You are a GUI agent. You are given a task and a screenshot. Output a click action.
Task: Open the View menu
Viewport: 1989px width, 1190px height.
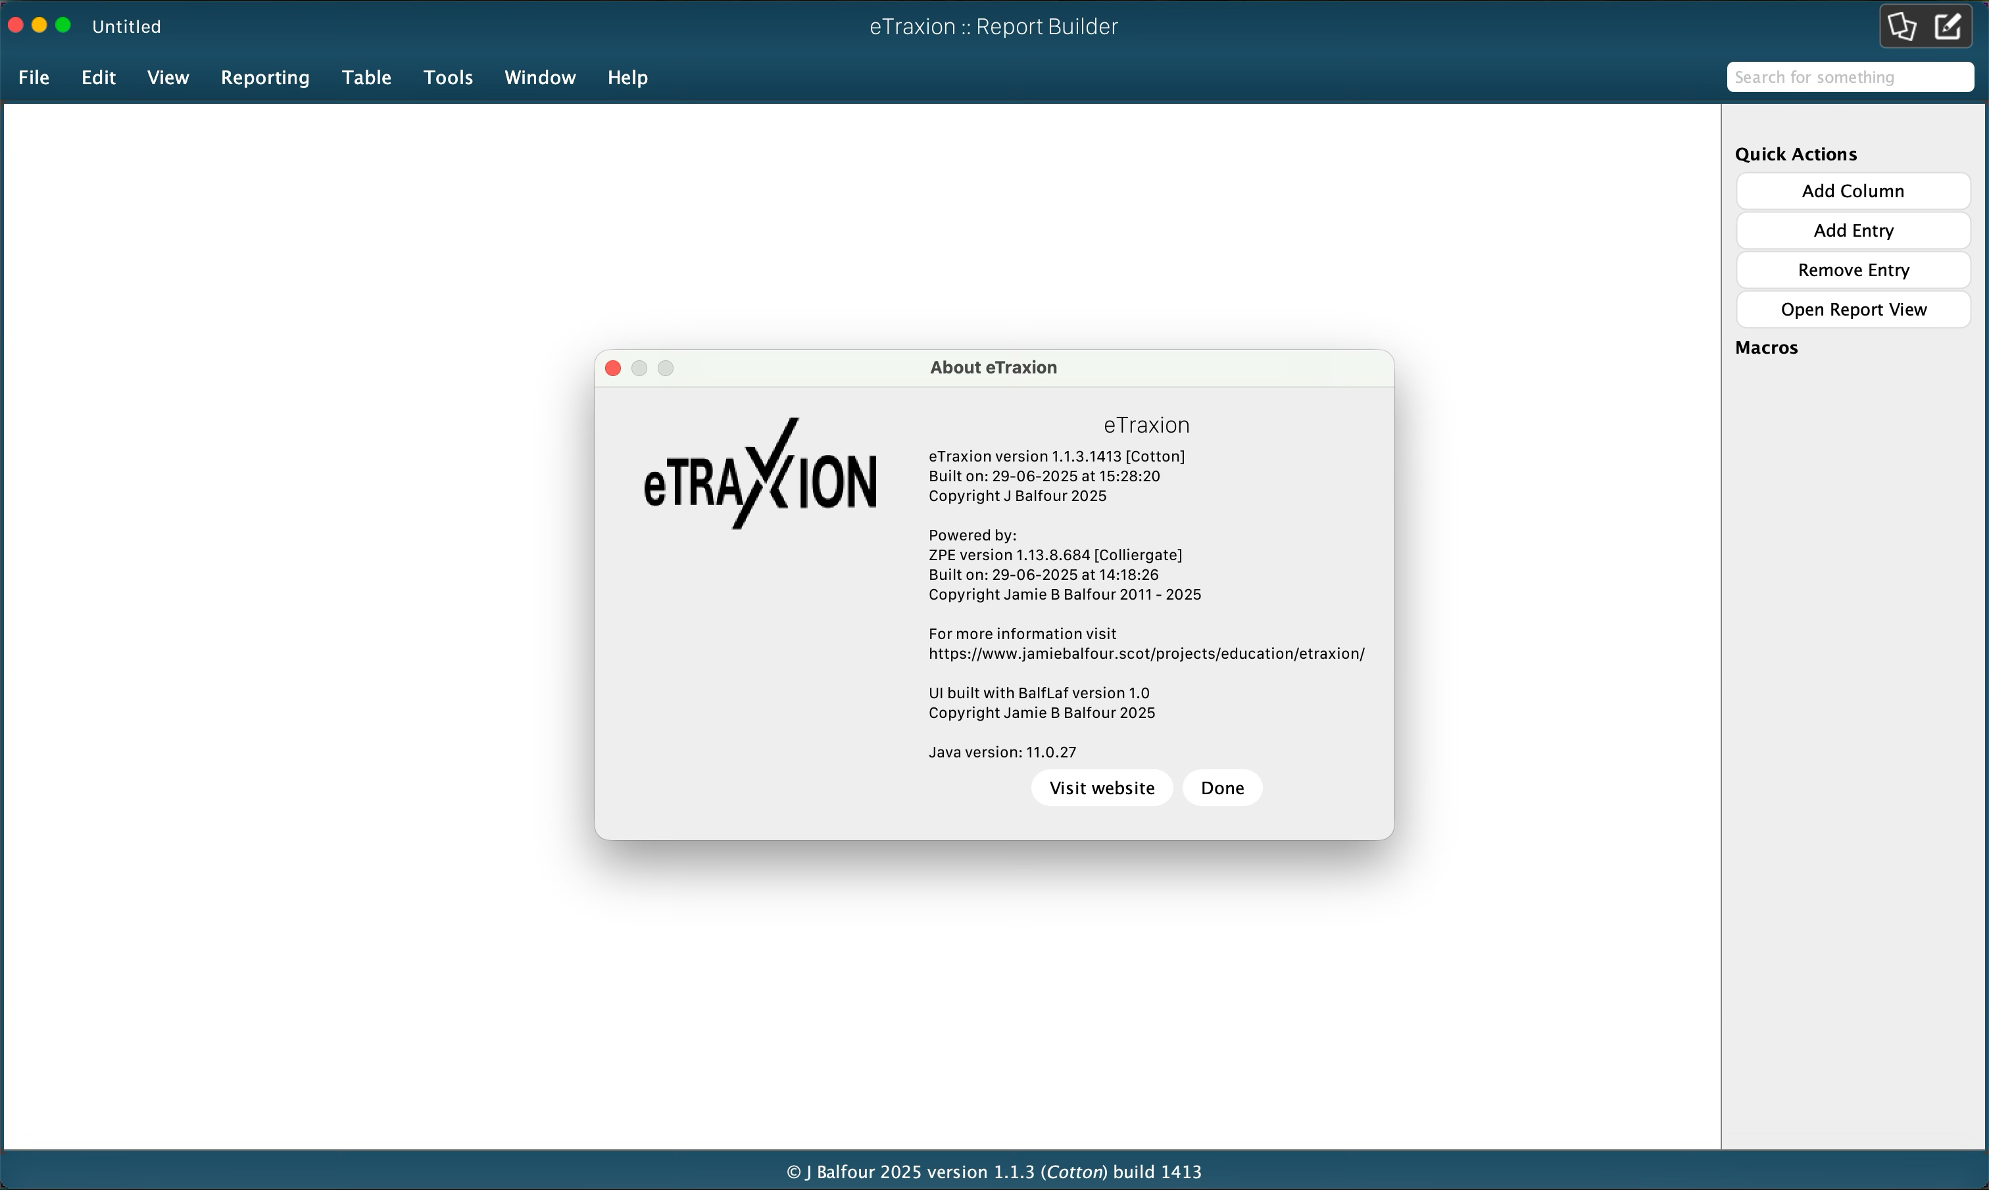[x=168, y=78]
